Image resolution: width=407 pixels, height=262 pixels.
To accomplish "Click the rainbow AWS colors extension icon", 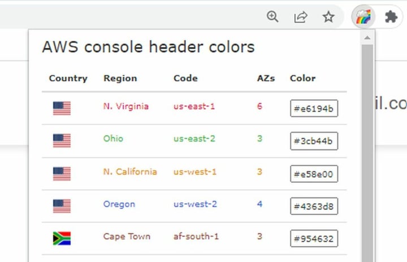I will tap(363, 17).
